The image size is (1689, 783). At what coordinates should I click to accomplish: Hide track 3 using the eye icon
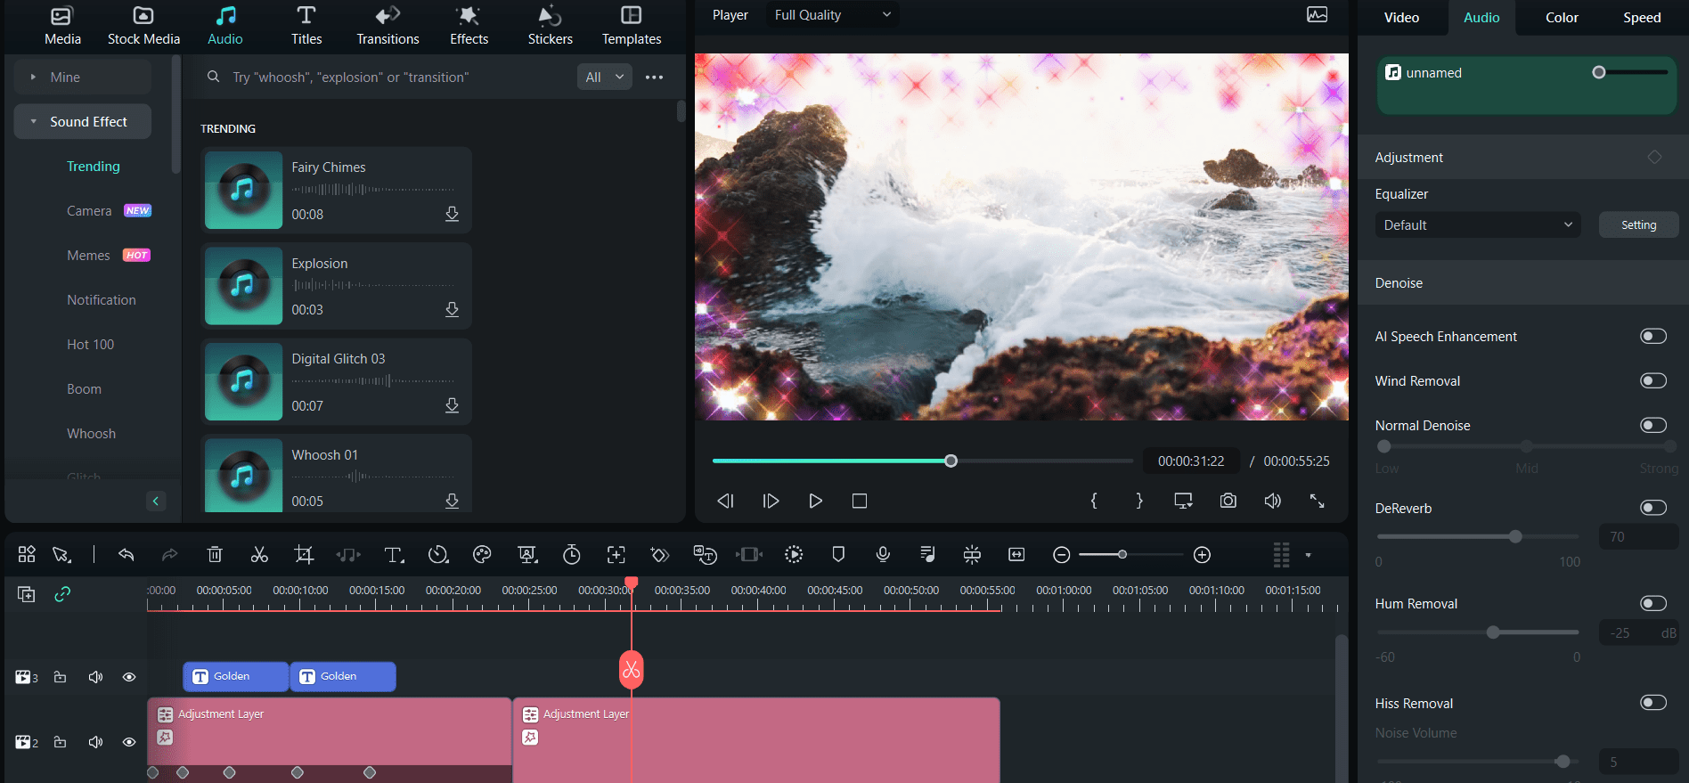(129, 677)
